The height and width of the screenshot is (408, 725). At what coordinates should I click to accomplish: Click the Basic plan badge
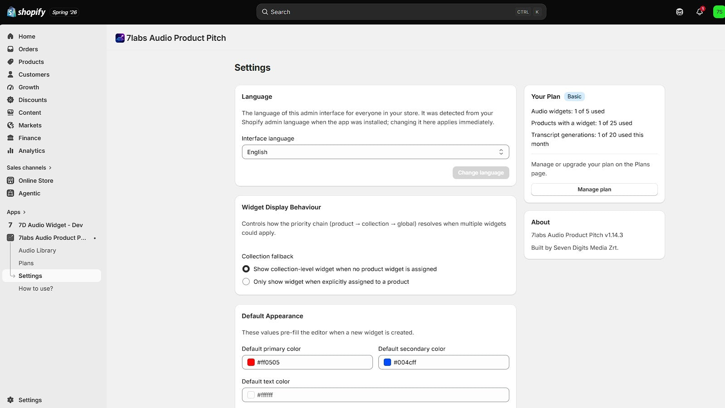pyautogui.click(x=574, y=97)
